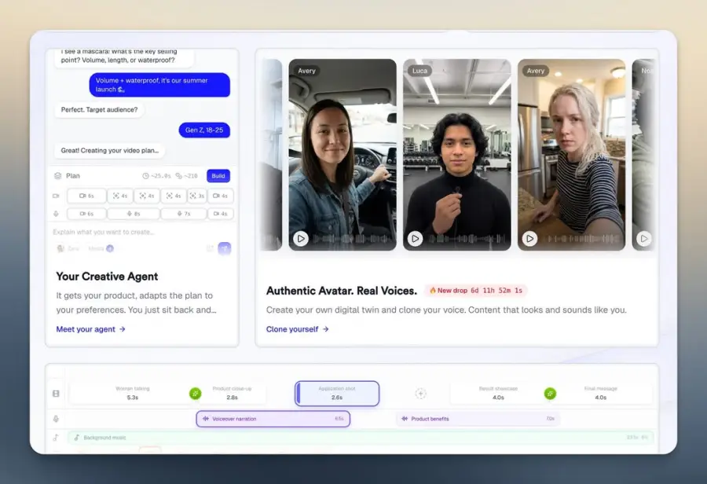Click 'Perfect. Target audience?' chat message
Image resolution: width=707 pixels, height=484 pixels.
99,110
